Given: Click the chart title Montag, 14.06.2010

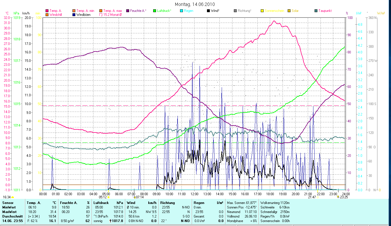Looking at the screenshot, I should pos(195,4).
